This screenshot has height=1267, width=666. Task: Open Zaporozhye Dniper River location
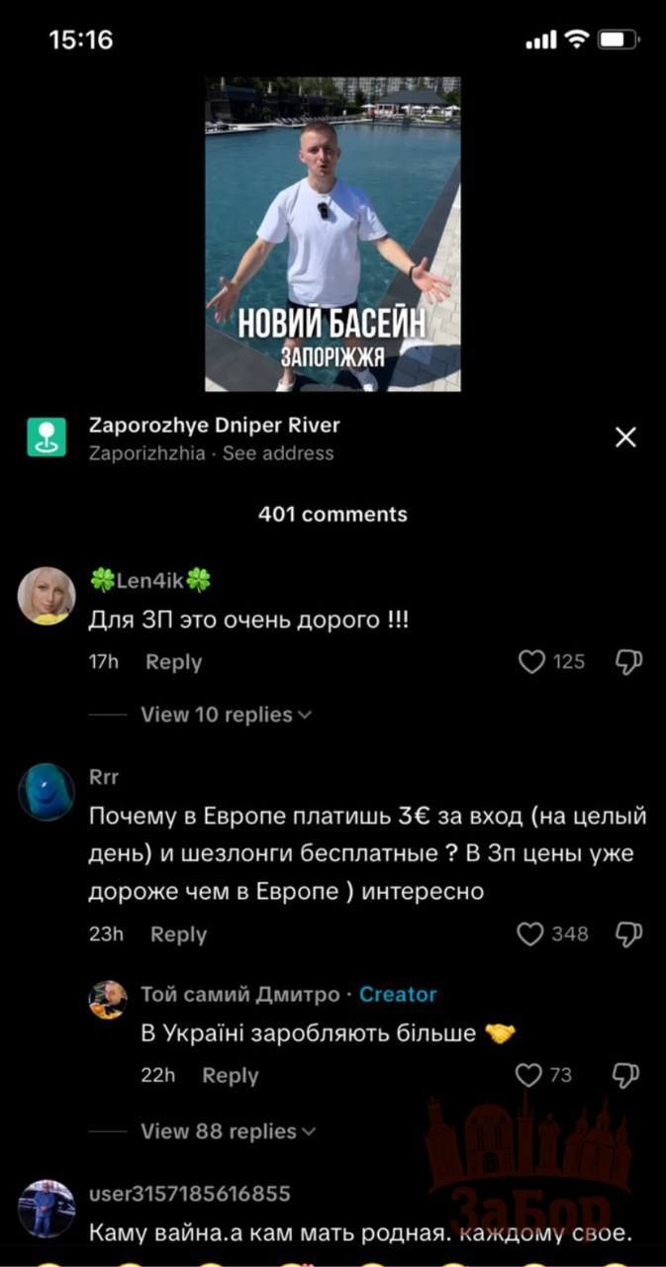pos(215,426)
